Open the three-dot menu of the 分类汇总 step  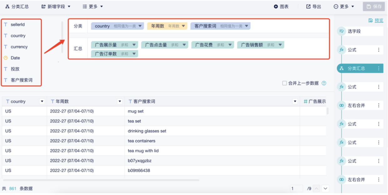click(379, 68)
